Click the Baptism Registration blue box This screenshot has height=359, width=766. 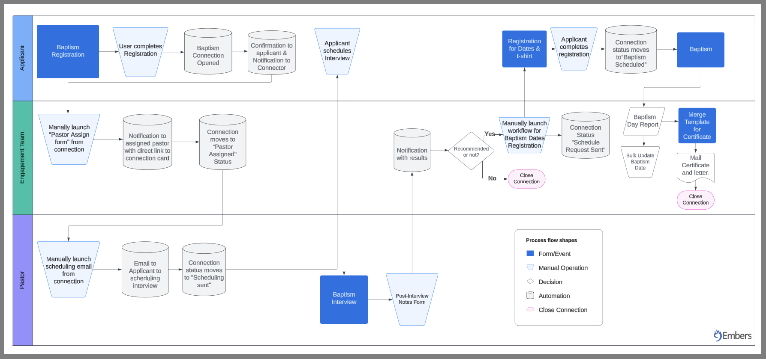coord(68,51)
